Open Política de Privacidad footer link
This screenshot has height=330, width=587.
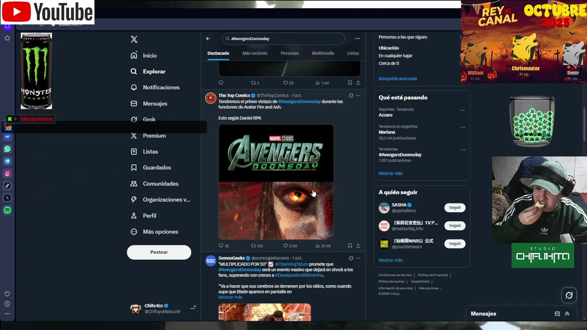coord(433,275)
